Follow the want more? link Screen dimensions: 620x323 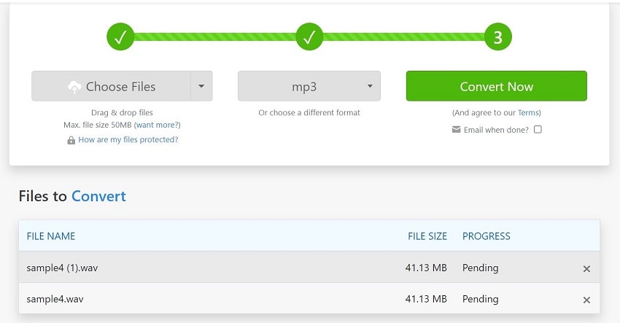pos(156,125)
